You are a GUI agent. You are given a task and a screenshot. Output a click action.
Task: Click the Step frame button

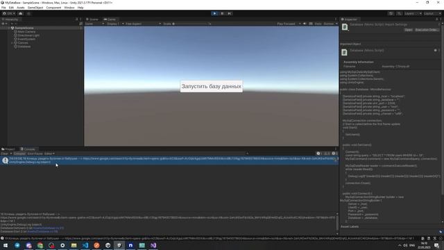coord(230,13)
